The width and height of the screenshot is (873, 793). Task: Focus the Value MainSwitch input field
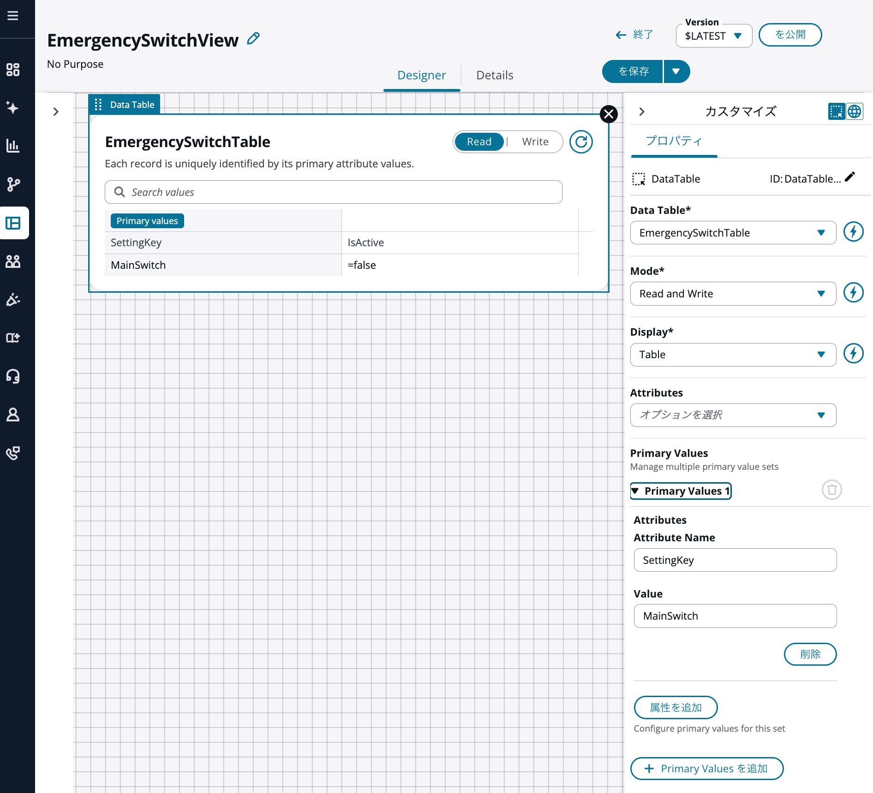pos(735,616)
